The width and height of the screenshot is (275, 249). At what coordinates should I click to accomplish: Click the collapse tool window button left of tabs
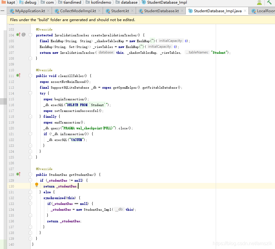[x=2, y=11]
